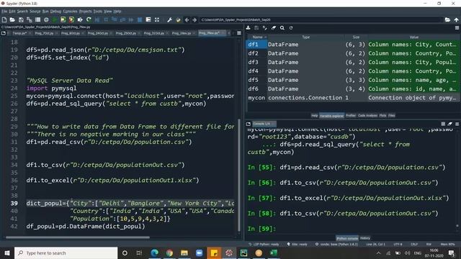Open the Run menu
The height and width of the screenshot is (259, 461).
[x=45, y=12]
